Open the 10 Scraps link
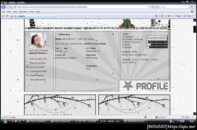Screen dimensions: 197x130 click(x=127, y=47)
